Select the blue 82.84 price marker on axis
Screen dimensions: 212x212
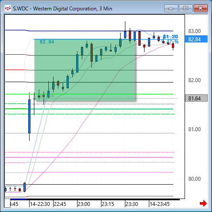196,39
